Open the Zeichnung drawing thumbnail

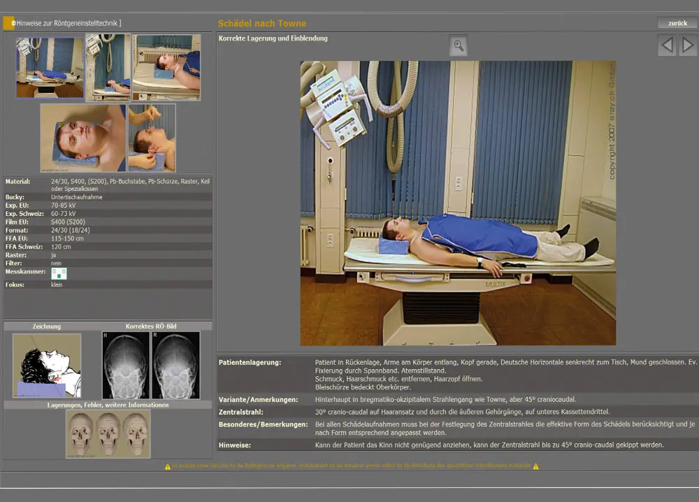tap(47, 366)
